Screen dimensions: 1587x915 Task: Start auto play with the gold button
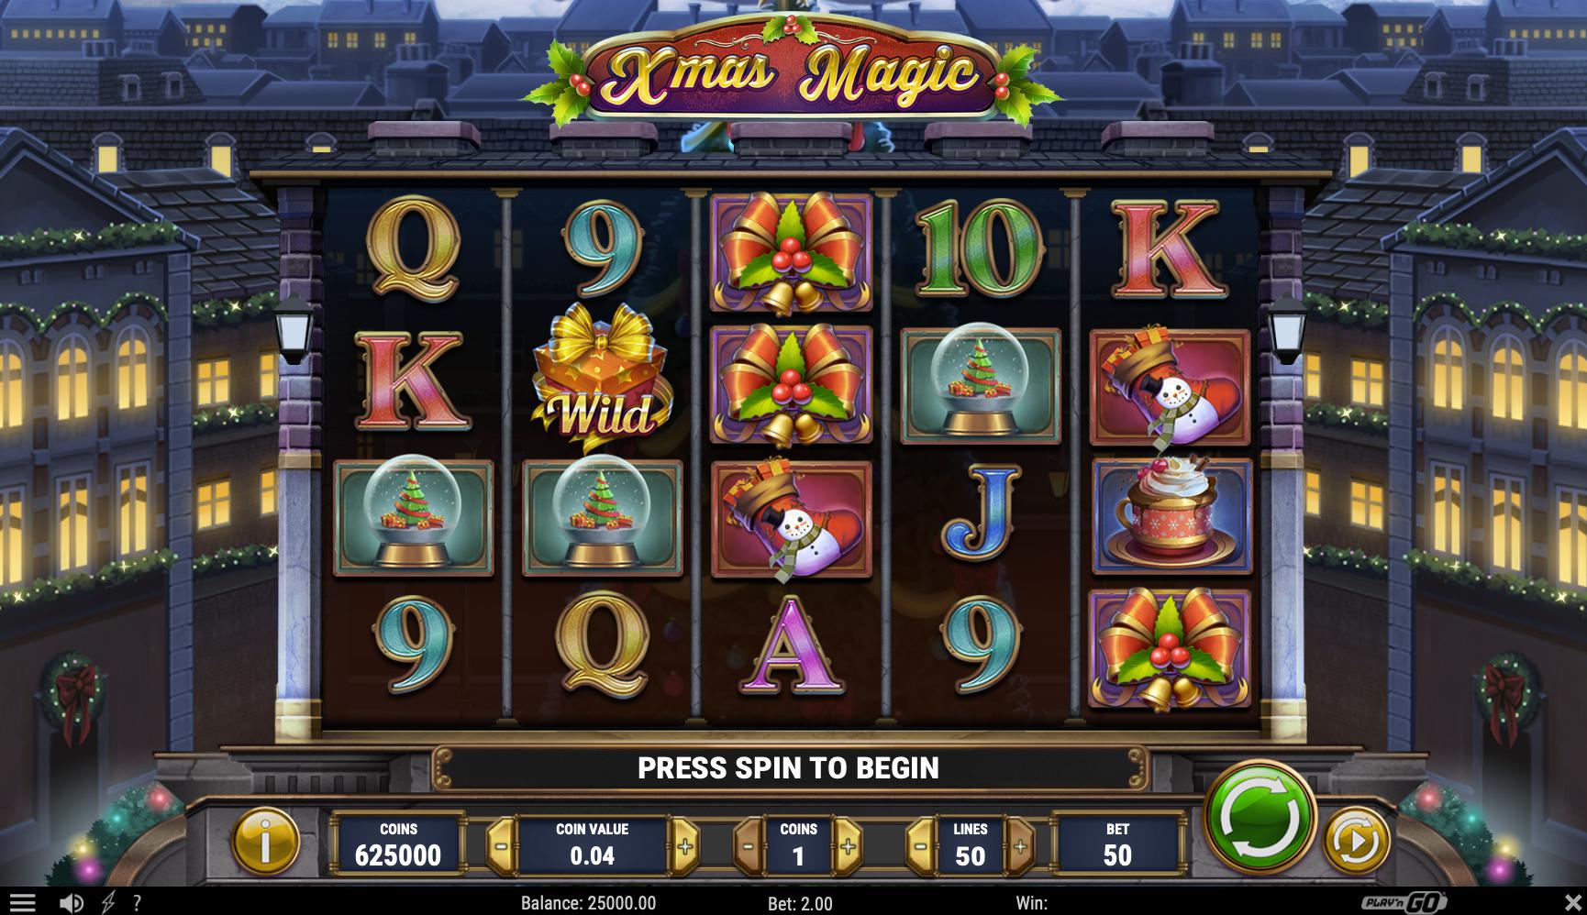[1356, 839]
